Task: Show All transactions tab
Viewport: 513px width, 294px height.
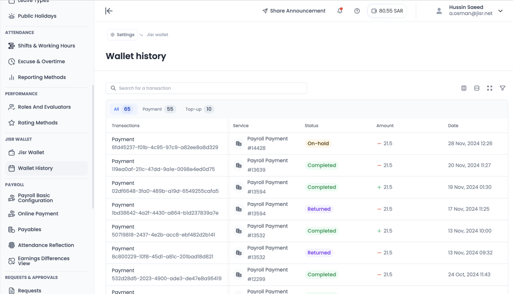Action: tap(122, 109)
